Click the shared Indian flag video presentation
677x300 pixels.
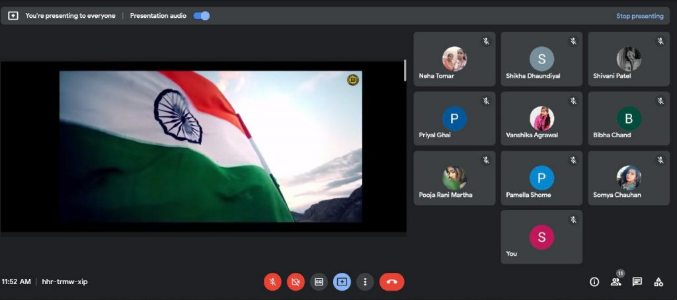211,147
